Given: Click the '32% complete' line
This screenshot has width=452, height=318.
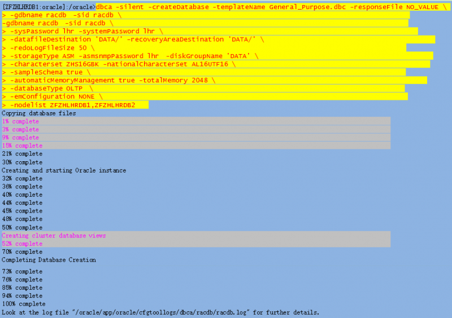Looking at the screenshot, I should (22, 178).
